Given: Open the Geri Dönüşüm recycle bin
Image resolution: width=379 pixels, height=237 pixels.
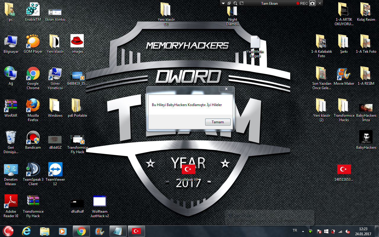Looking at the screenshot, I should coord(11,142).
